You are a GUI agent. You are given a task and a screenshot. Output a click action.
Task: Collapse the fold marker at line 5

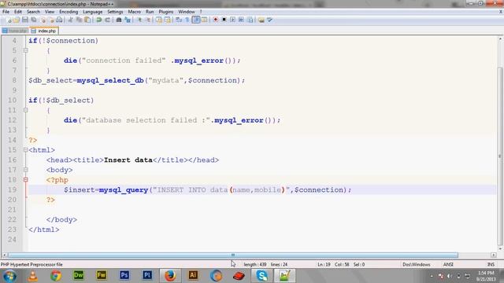click(26, 50)
